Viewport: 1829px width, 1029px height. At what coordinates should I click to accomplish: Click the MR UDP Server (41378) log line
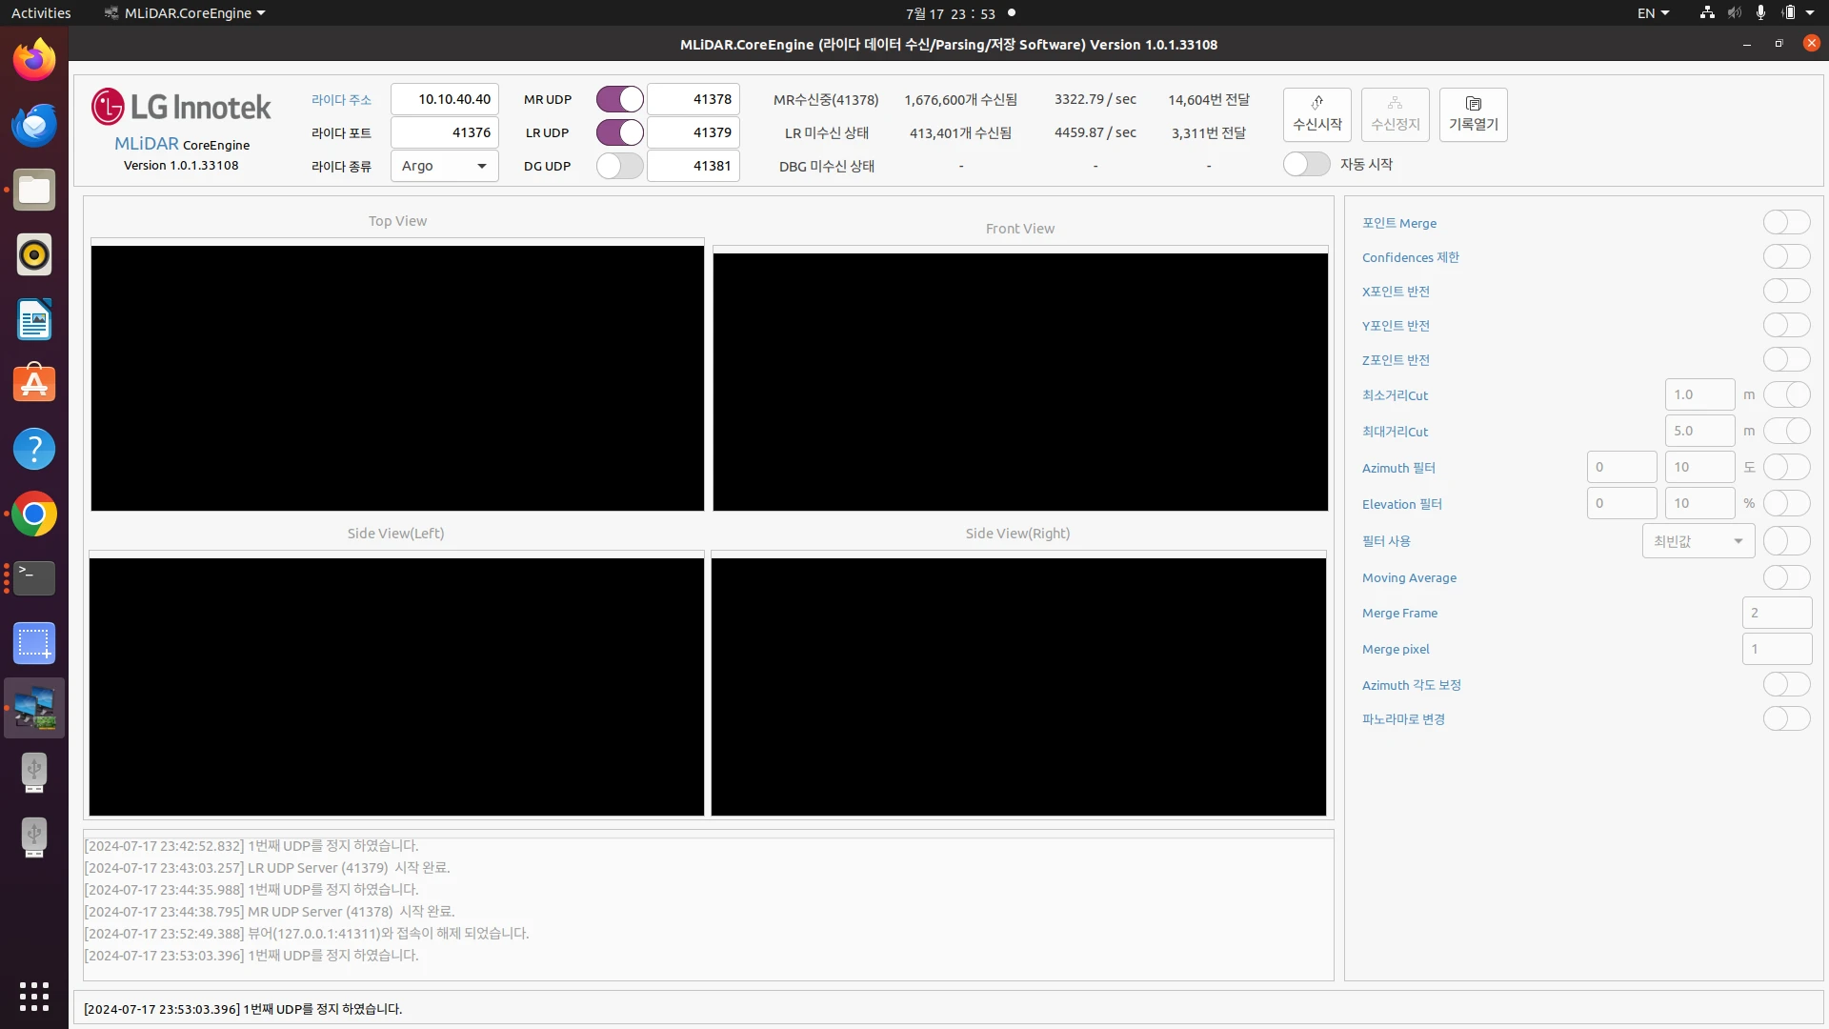coord(270,912)
